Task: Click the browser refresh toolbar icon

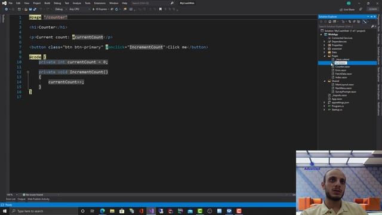Action: [116, 10]
